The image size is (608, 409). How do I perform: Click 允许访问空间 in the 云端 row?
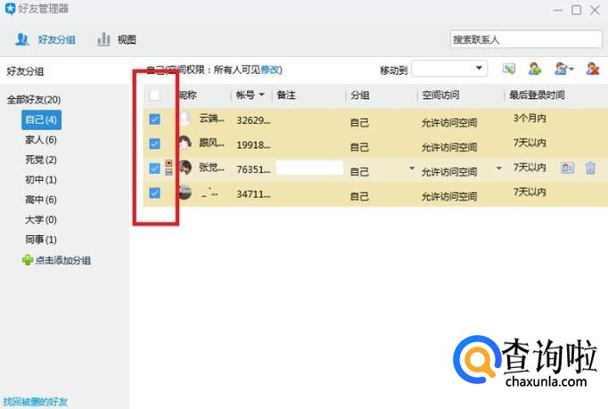click(x=449, y=123)
